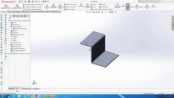This screenshot has height=98, width=174.
Task: Switch to the SOLIDWORKS Add-ins tab
Action: pos(38,12)
